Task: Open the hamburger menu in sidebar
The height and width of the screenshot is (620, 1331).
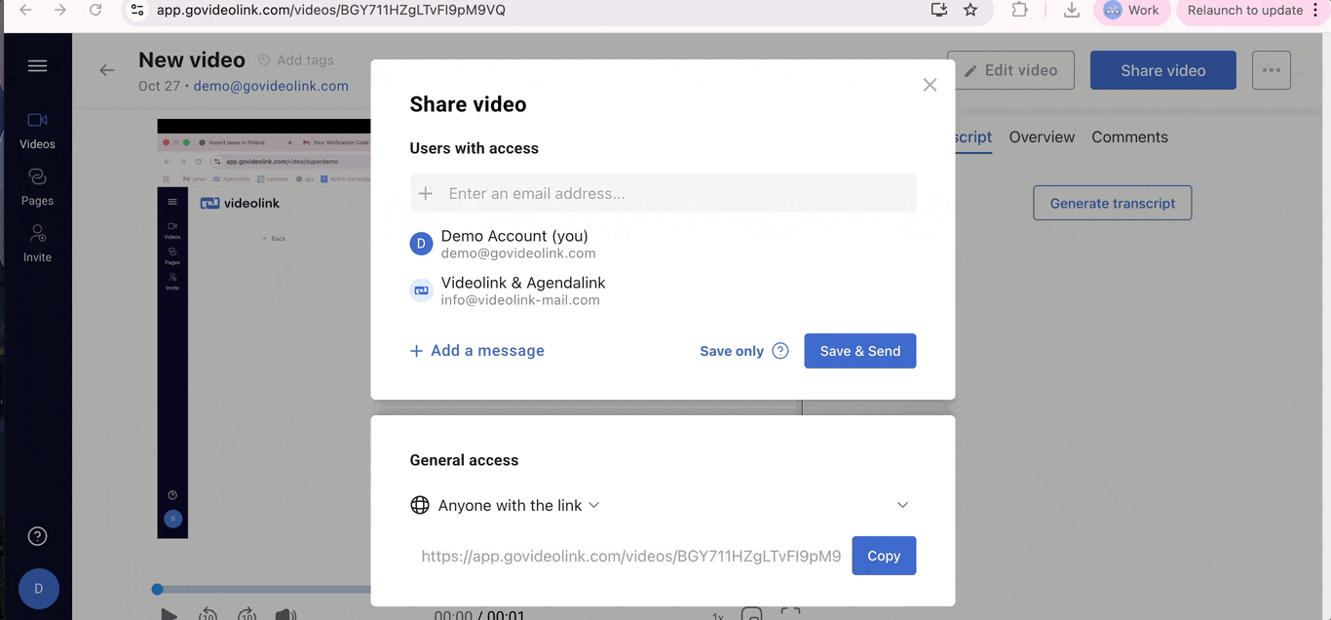Action: point(37,66)
